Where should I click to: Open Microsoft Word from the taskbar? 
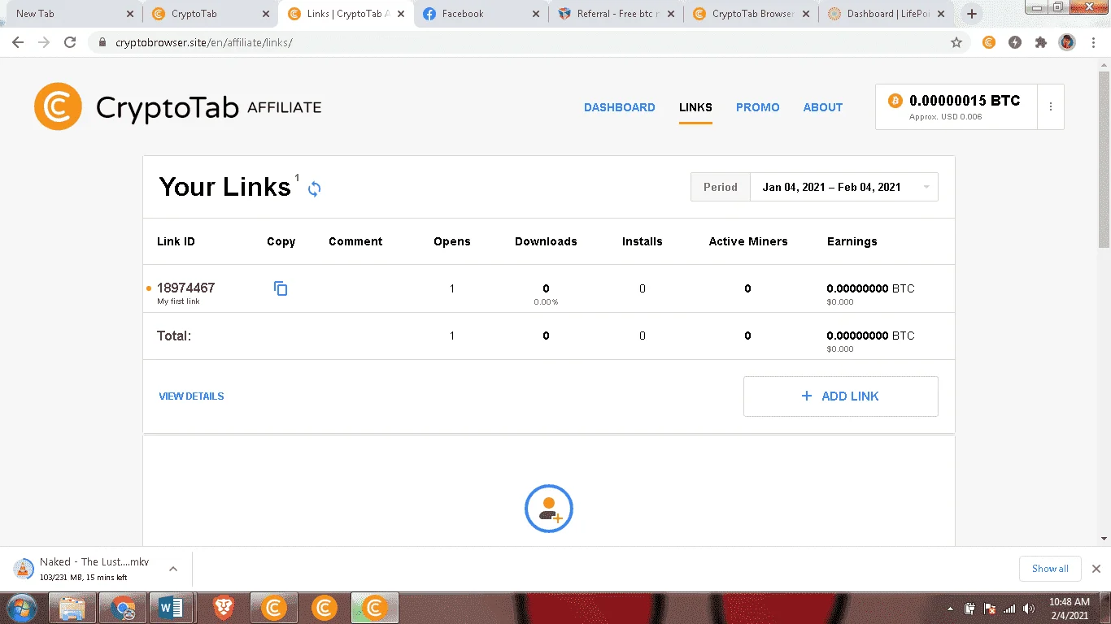(172, 608)
